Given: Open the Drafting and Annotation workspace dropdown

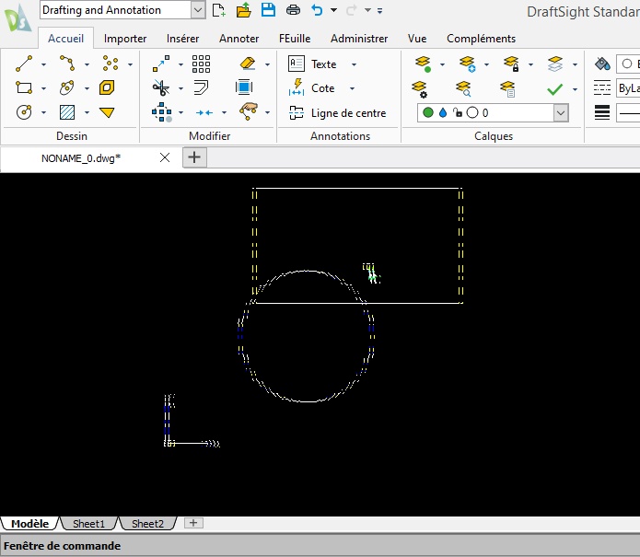Looking at the screenshot, I should [198, 10].
